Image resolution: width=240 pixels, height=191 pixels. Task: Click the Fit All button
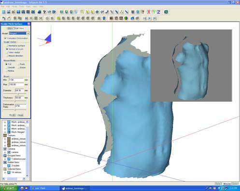12,115
